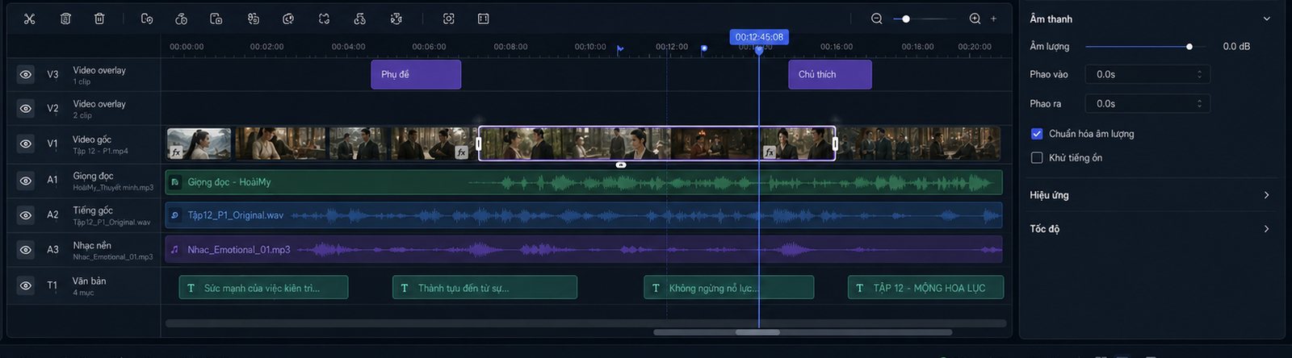Image resolution: width=1292 pixels, height=358 pixels.
Task: Select the Phụ đề overlay clip
Action: (x=416, y=74)
